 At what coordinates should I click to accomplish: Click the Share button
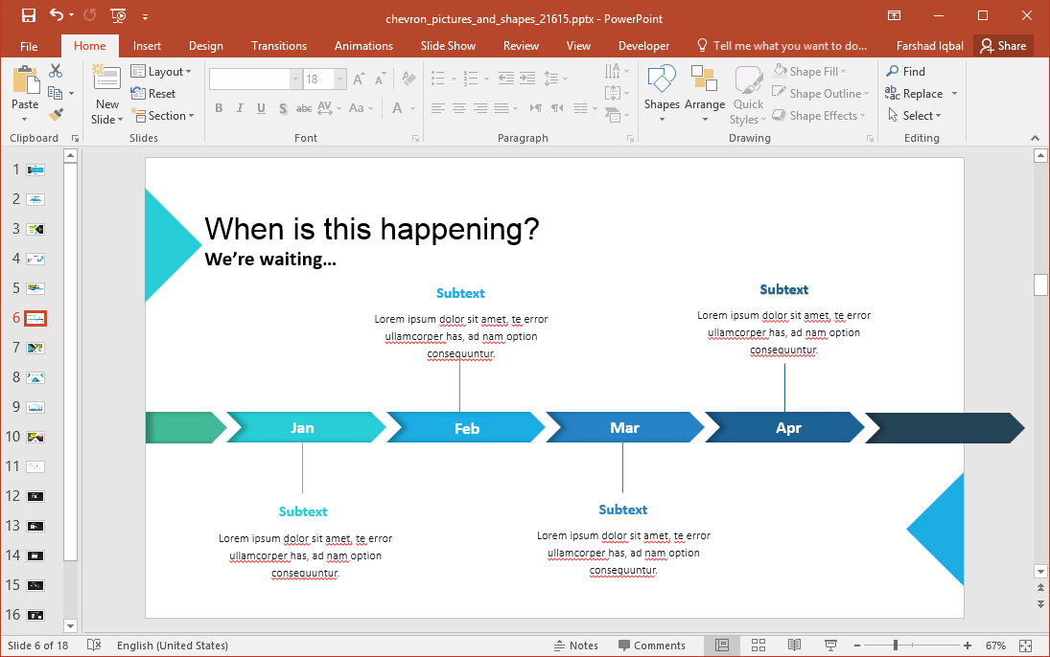[x=1003, y=46]
